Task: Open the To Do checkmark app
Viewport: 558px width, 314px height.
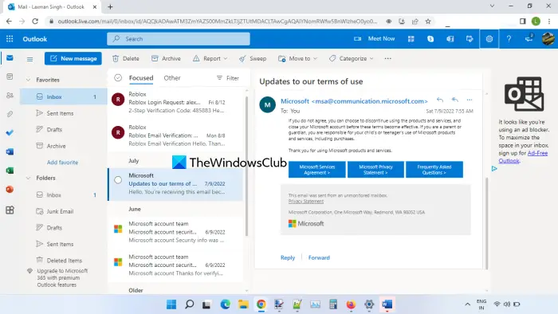Action: pyautogui.click(x=10, y=132)
